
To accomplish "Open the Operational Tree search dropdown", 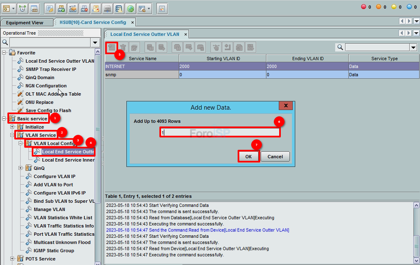I will [x=95, y=42].
